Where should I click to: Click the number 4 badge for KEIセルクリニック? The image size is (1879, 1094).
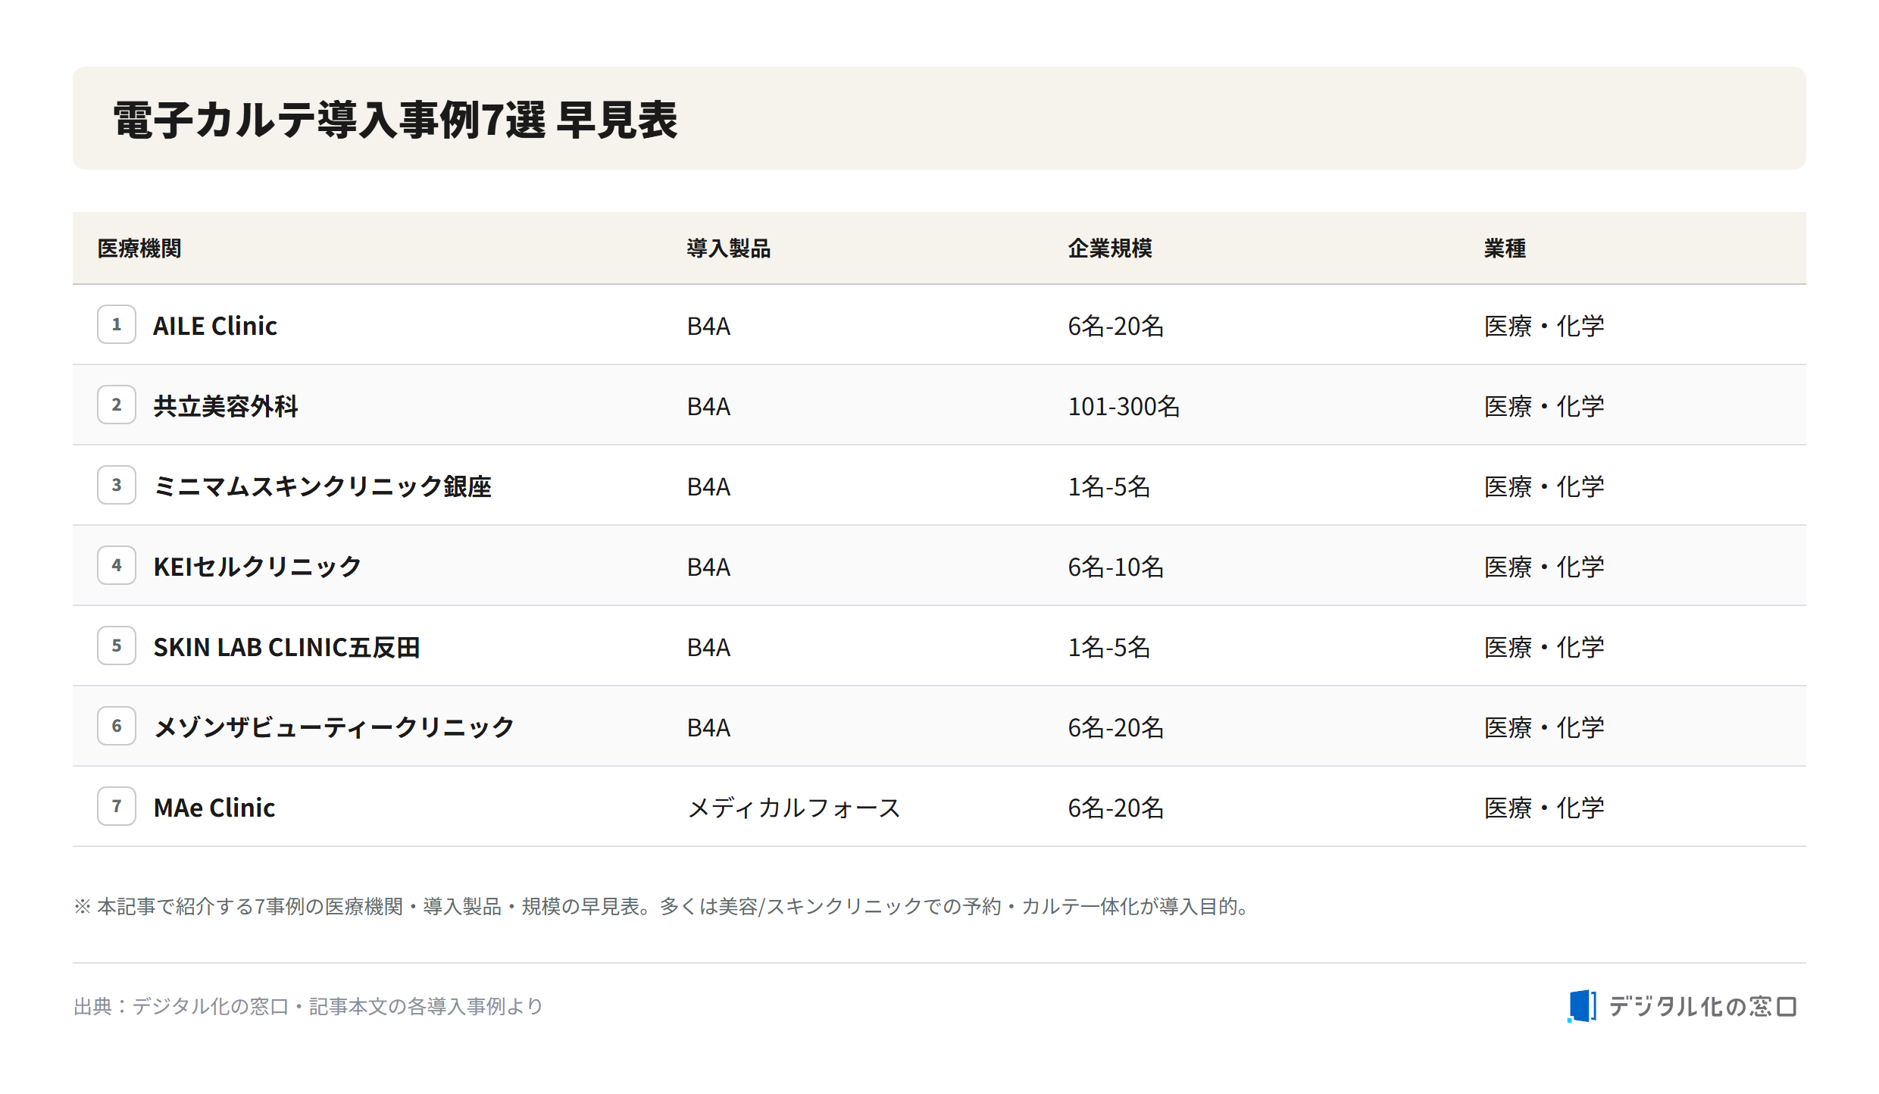pos(117,565)
